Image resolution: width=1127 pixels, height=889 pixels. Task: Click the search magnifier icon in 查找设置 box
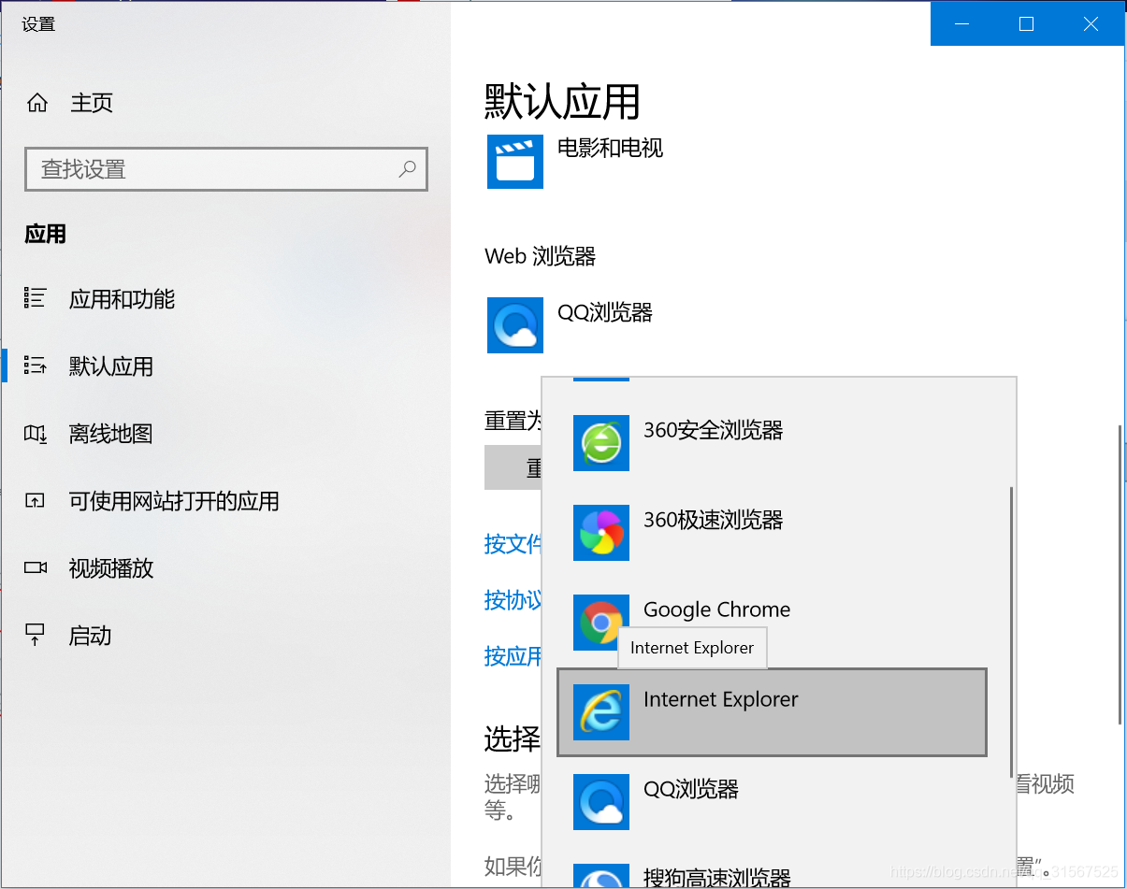tap(407, 169)
